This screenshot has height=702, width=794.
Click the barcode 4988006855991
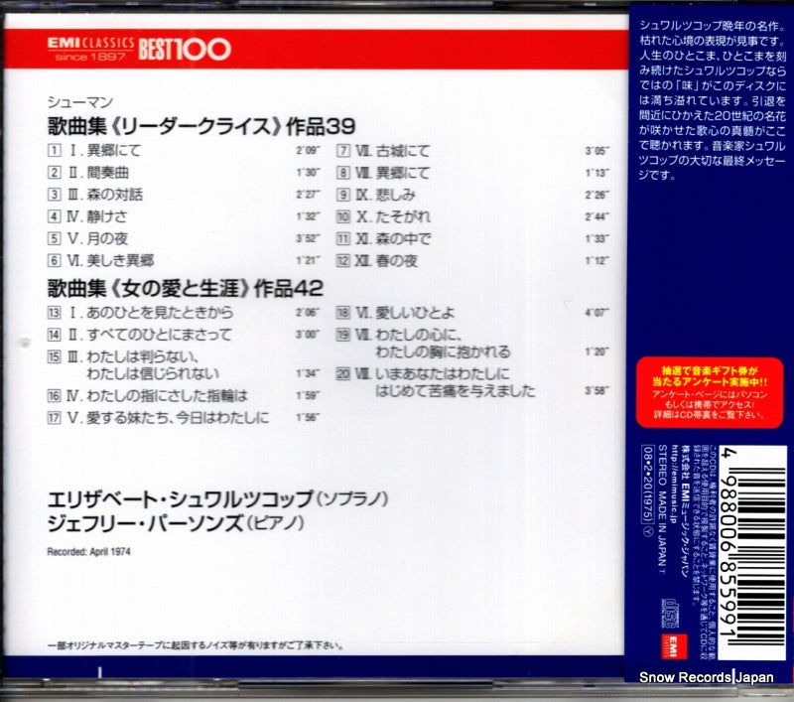(x=752, y=553)
